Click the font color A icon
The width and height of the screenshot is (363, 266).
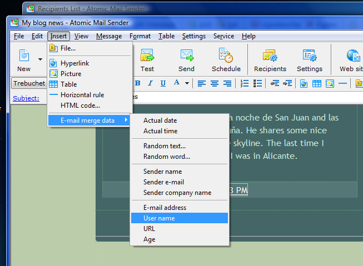(x=177, y=83)
